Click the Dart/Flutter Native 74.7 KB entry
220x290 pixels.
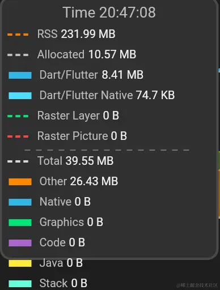coord(107,95)
